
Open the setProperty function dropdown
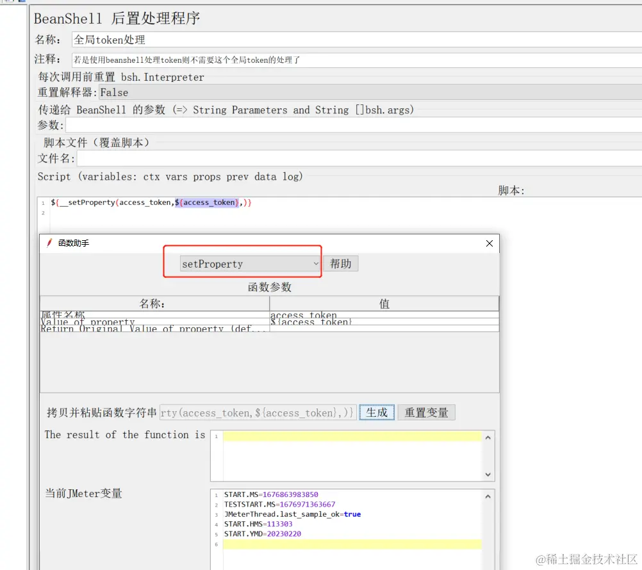(x=250, y=264)
